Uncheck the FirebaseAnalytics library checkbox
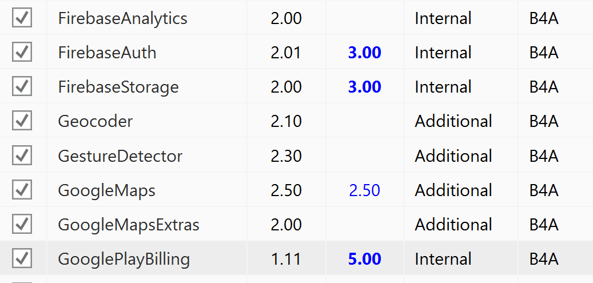The image size is (593, 283). tap(22, 18)
